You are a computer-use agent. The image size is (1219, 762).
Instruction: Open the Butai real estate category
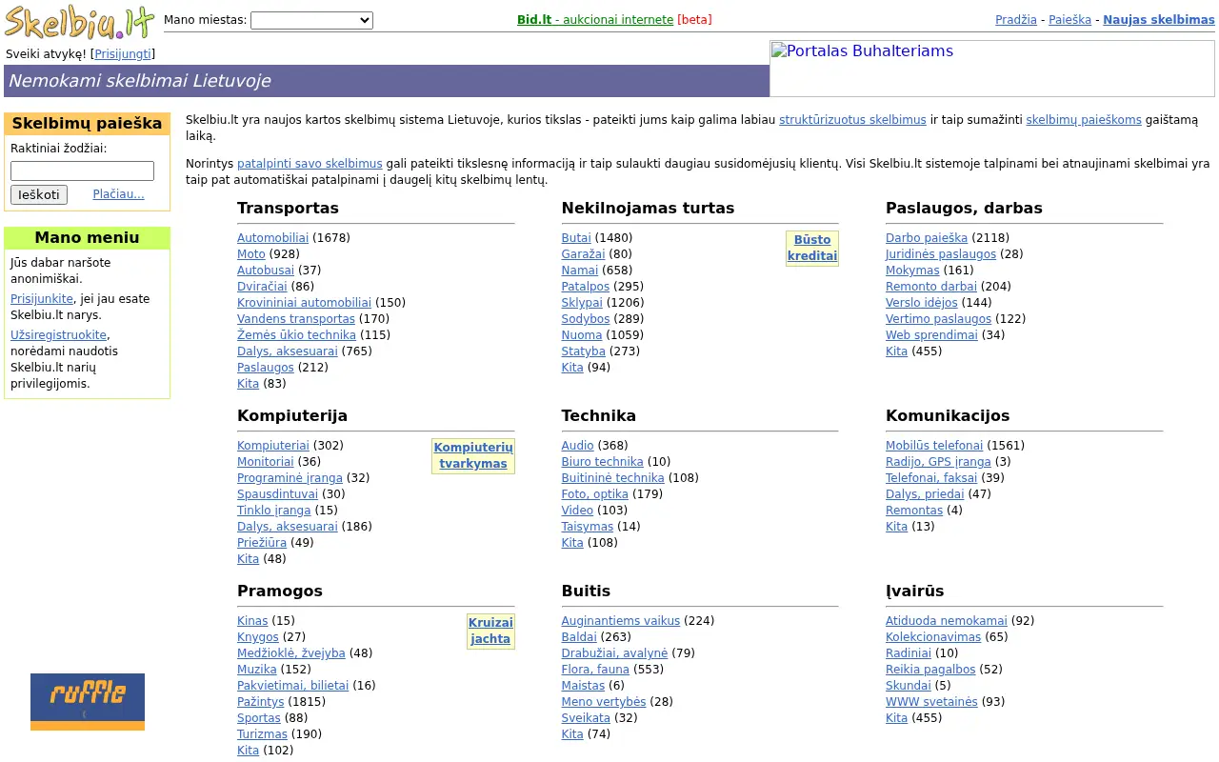click(x=576, y=238)
